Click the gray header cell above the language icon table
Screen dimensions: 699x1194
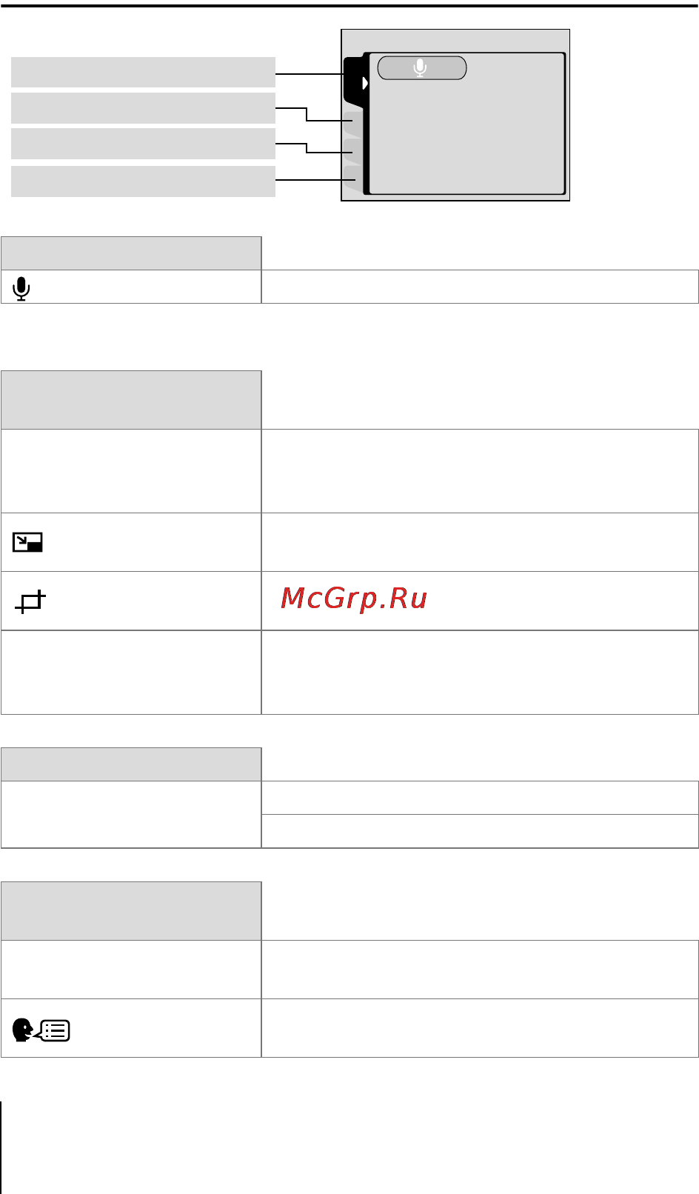(131, 911)
